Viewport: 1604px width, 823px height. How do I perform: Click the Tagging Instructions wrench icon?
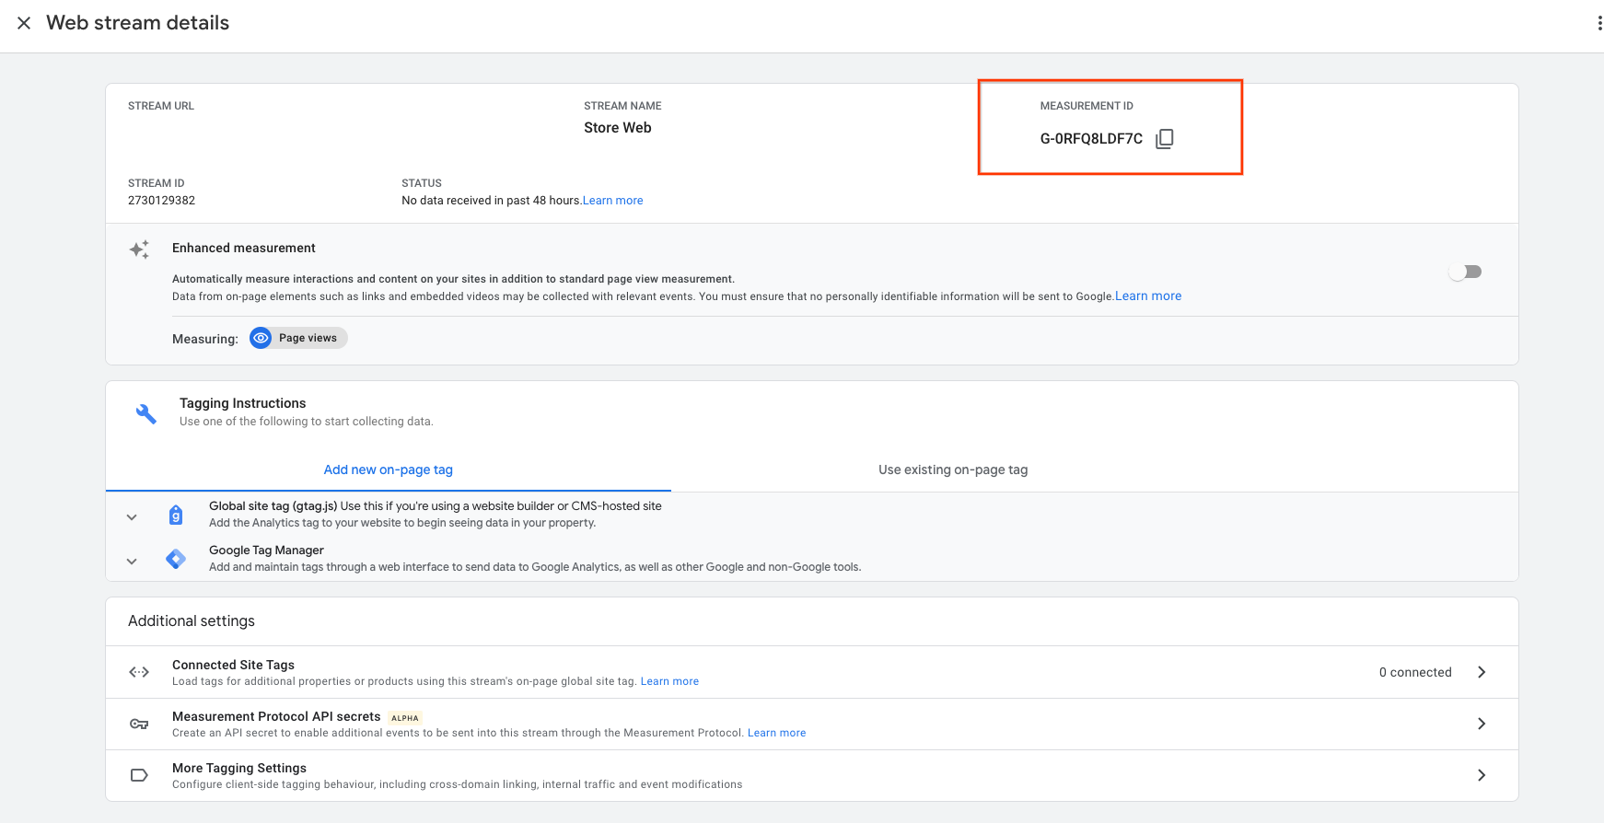point(145,413)
